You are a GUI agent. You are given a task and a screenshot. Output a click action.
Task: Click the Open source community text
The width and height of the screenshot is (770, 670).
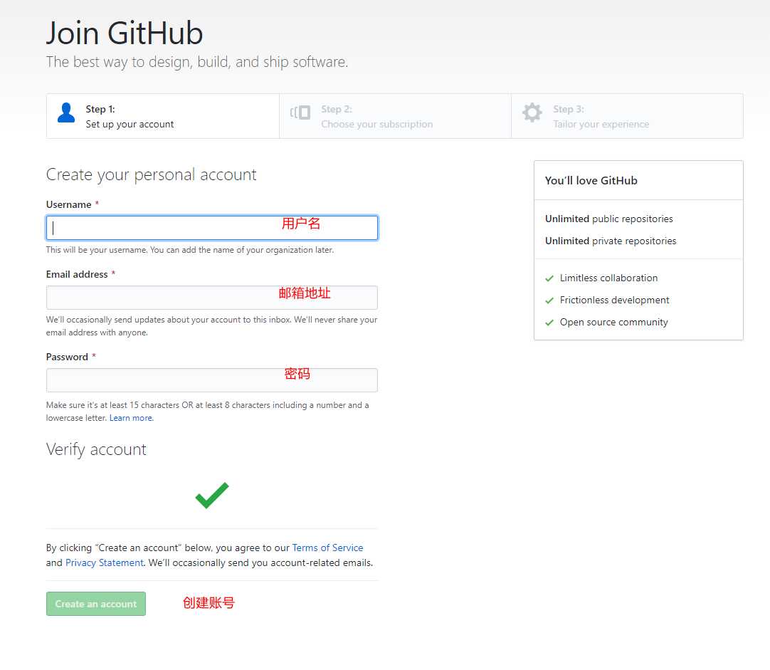614,323
